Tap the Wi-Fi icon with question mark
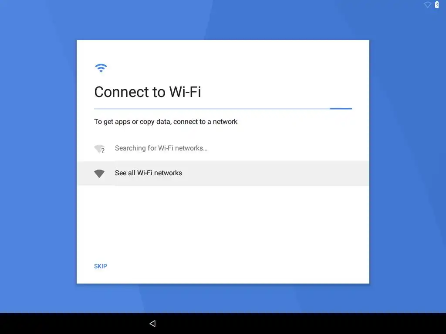The width and height of the screenshot is (446, 334). 100,149
